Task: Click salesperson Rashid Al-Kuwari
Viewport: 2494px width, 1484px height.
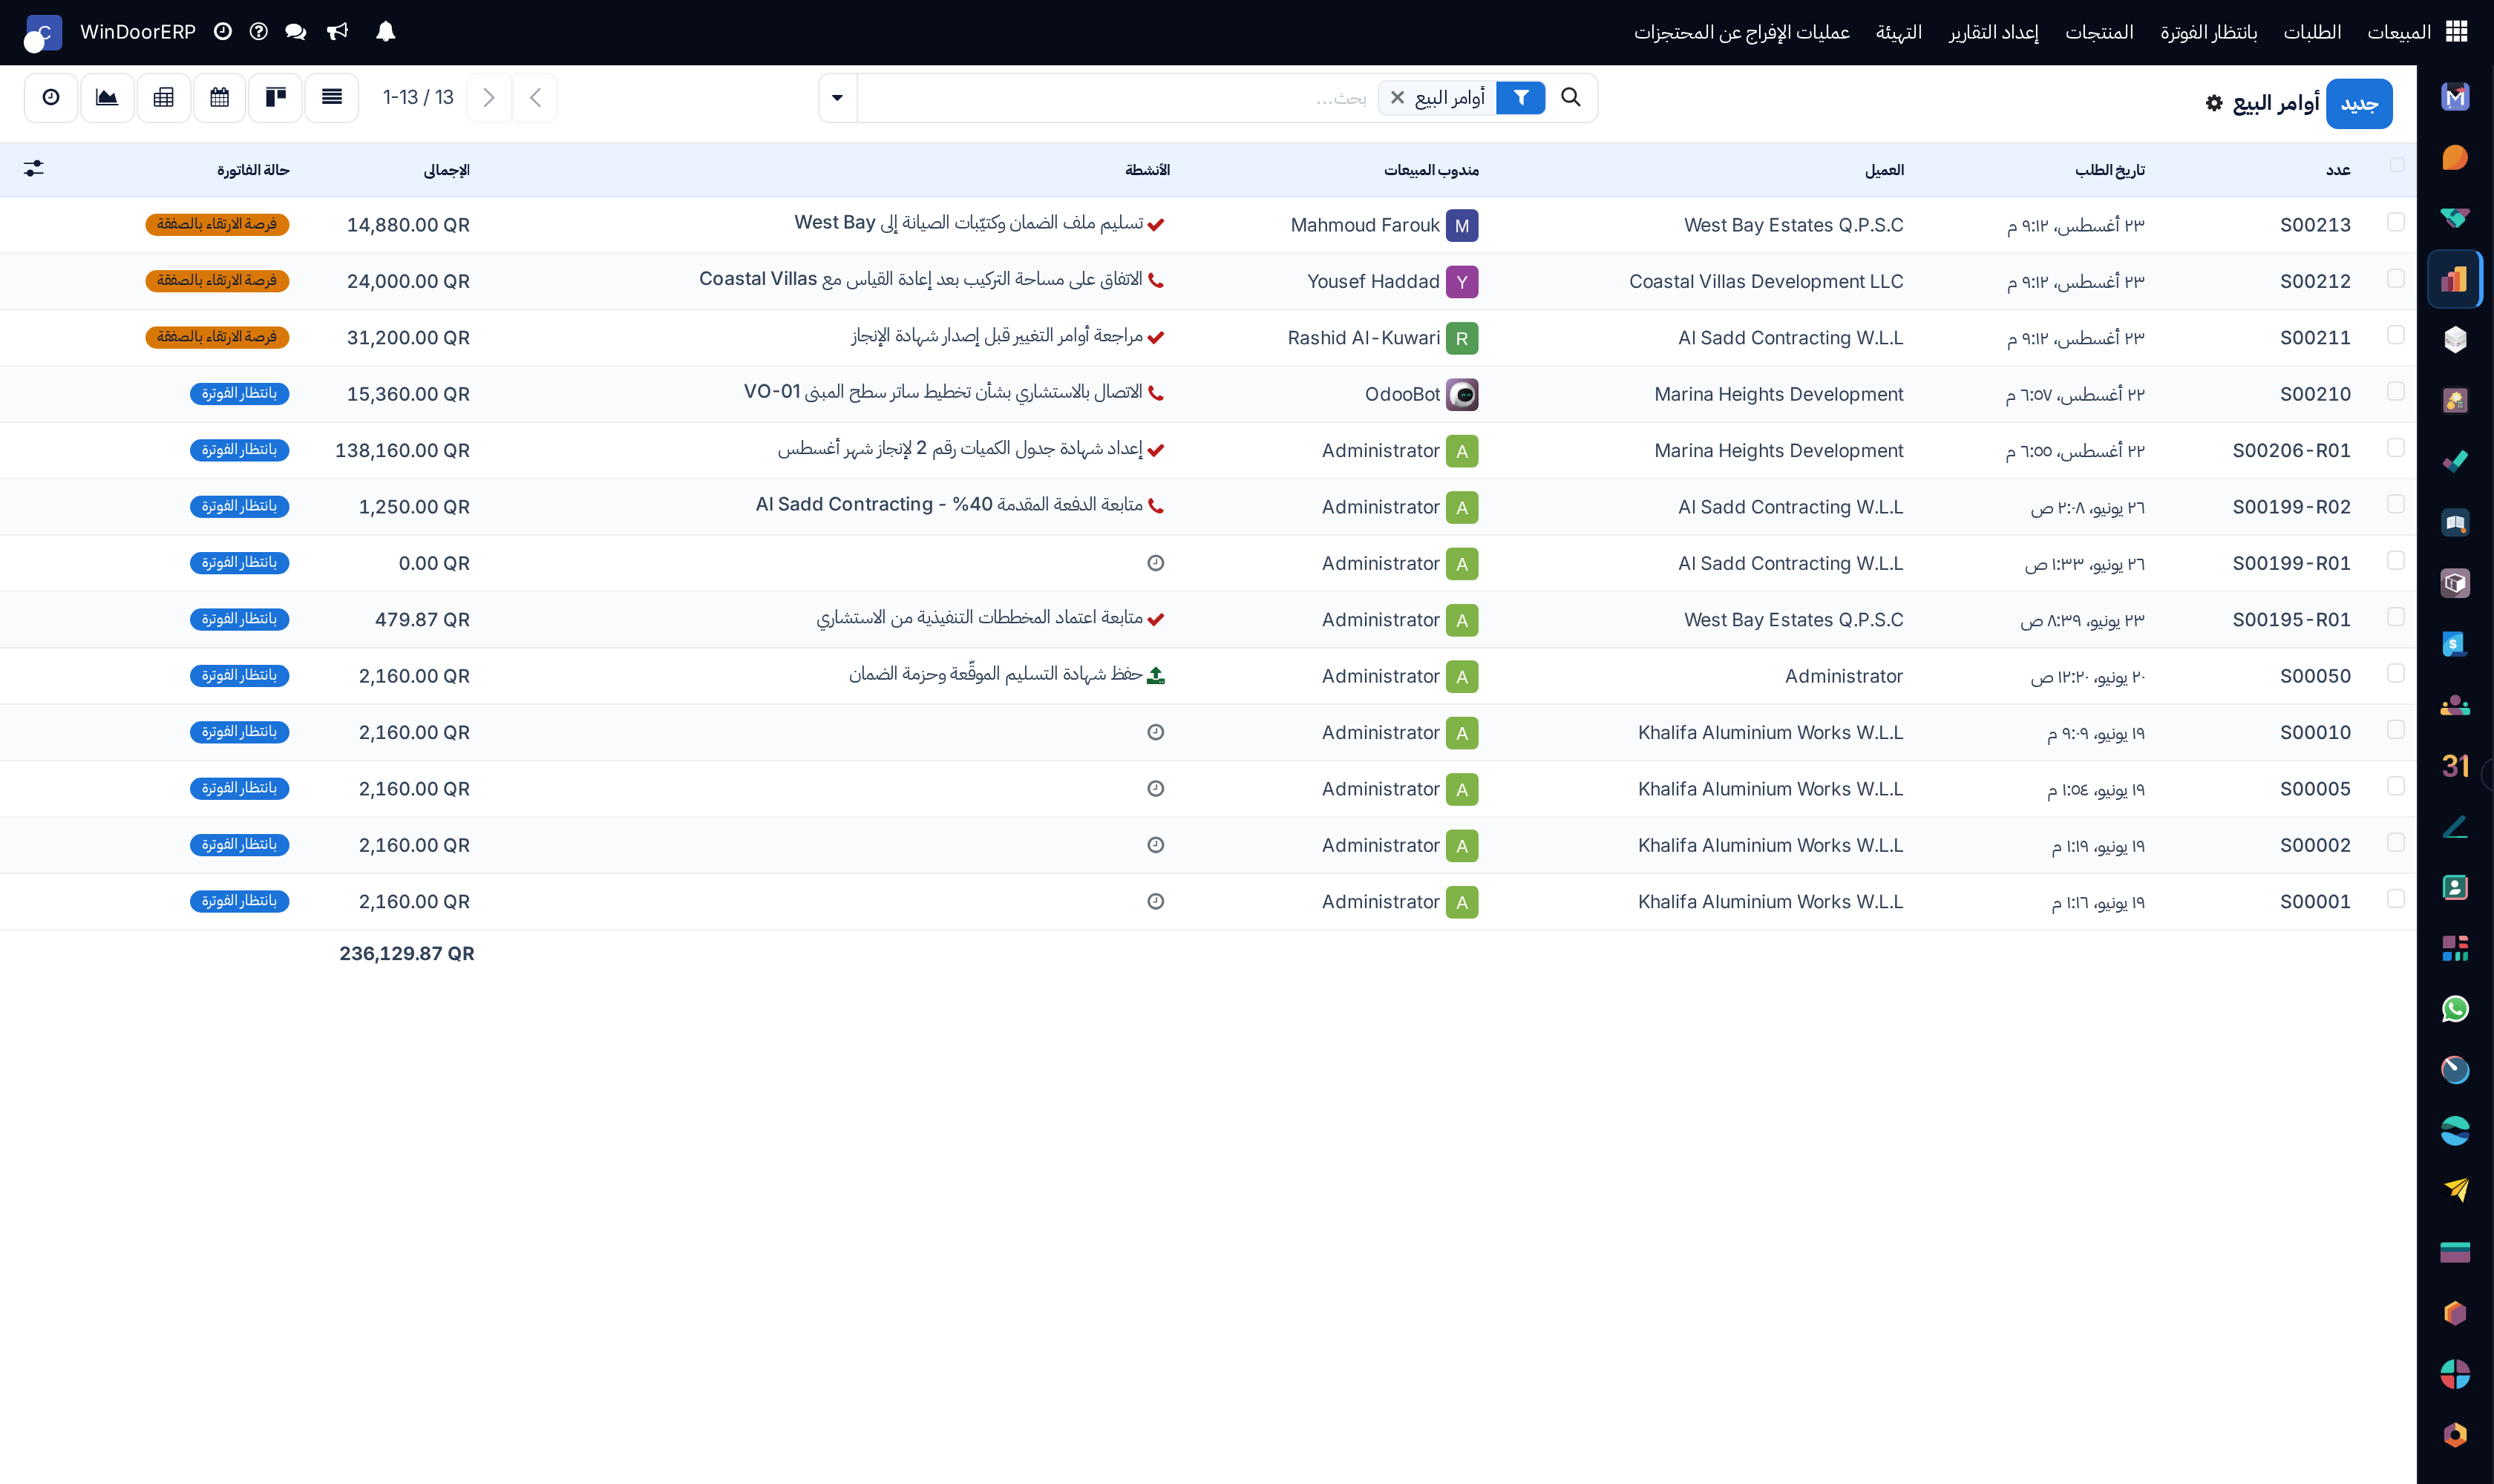Action: [1364, 338]
